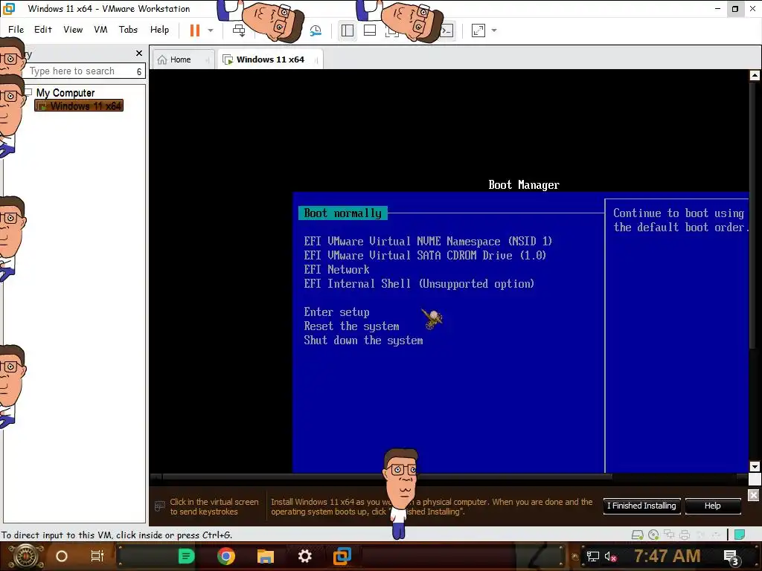Click the I Finished Installing button
Viewport: 762px width, 571px height.
641,506
